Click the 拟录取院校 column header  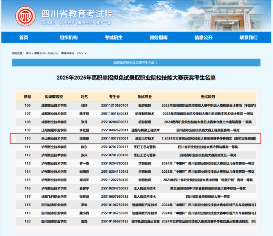coord(54,97)
